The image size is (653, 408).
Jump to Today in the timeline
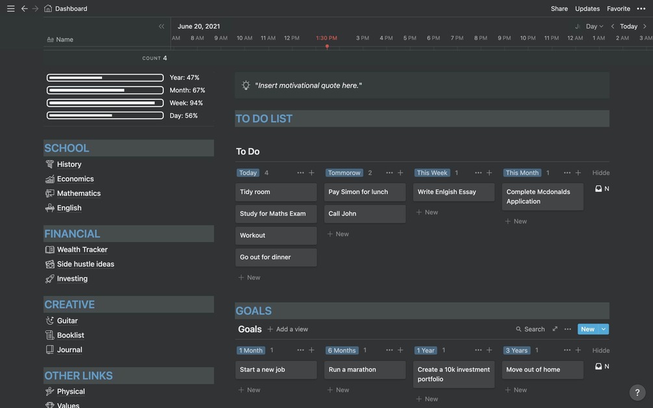(x=628, y=27)
